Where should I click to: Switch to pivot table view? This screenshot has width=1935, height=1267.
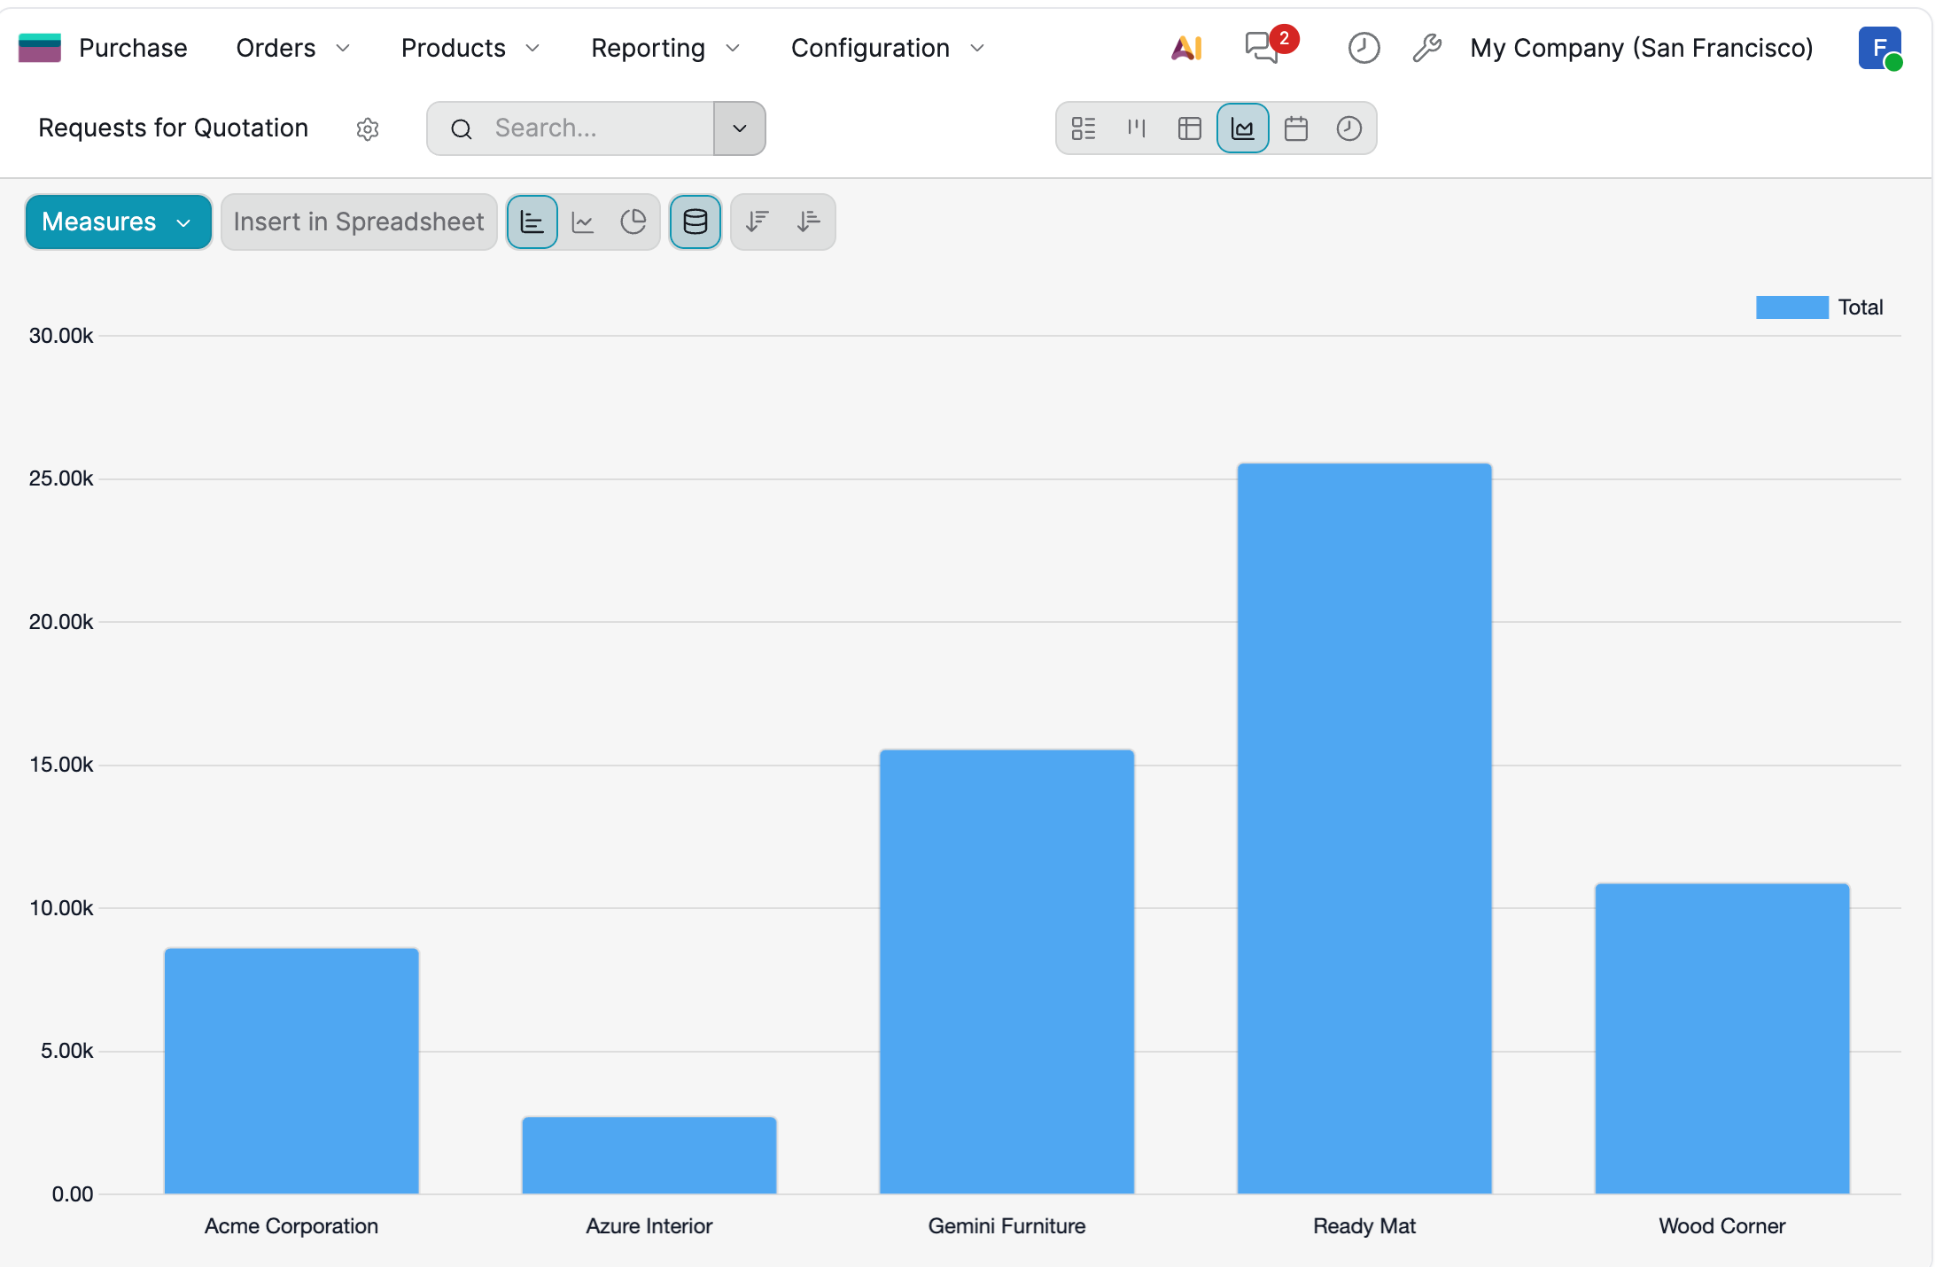click(x=1189, y=128)
